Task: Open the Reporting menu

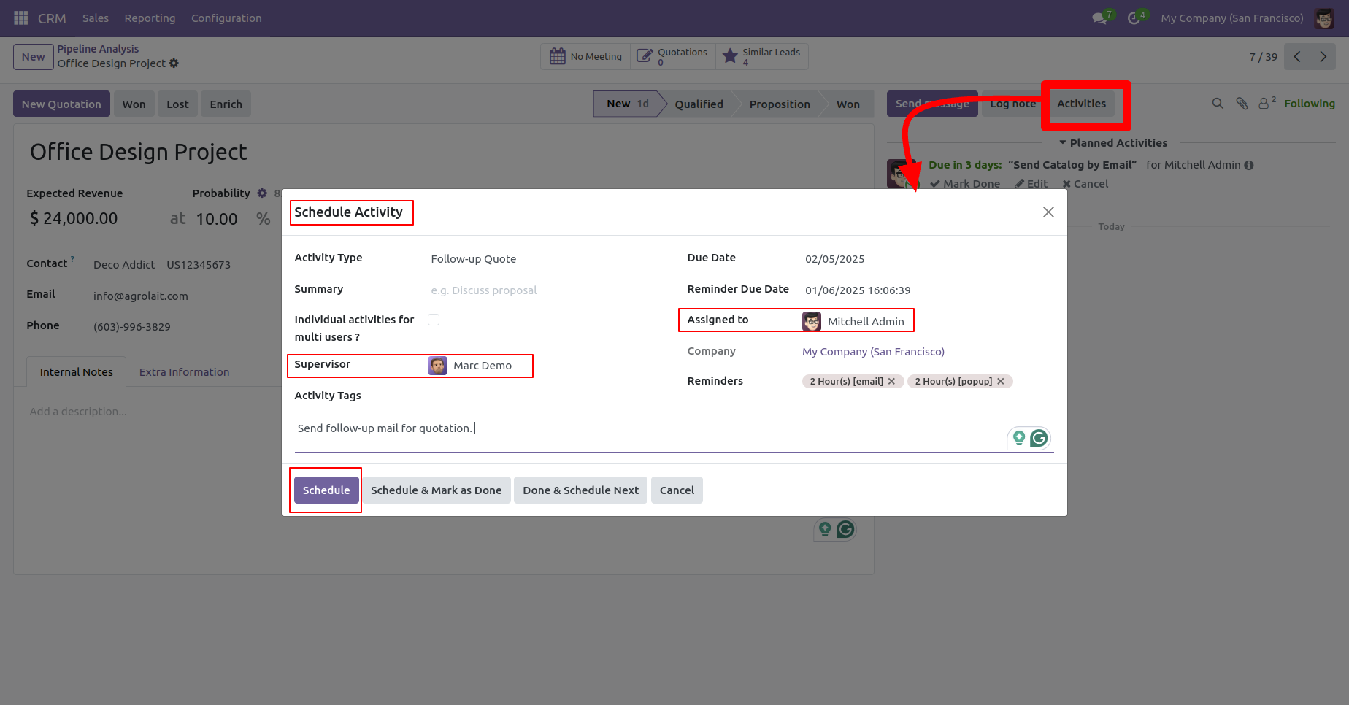Action: [x=150, y=18]
